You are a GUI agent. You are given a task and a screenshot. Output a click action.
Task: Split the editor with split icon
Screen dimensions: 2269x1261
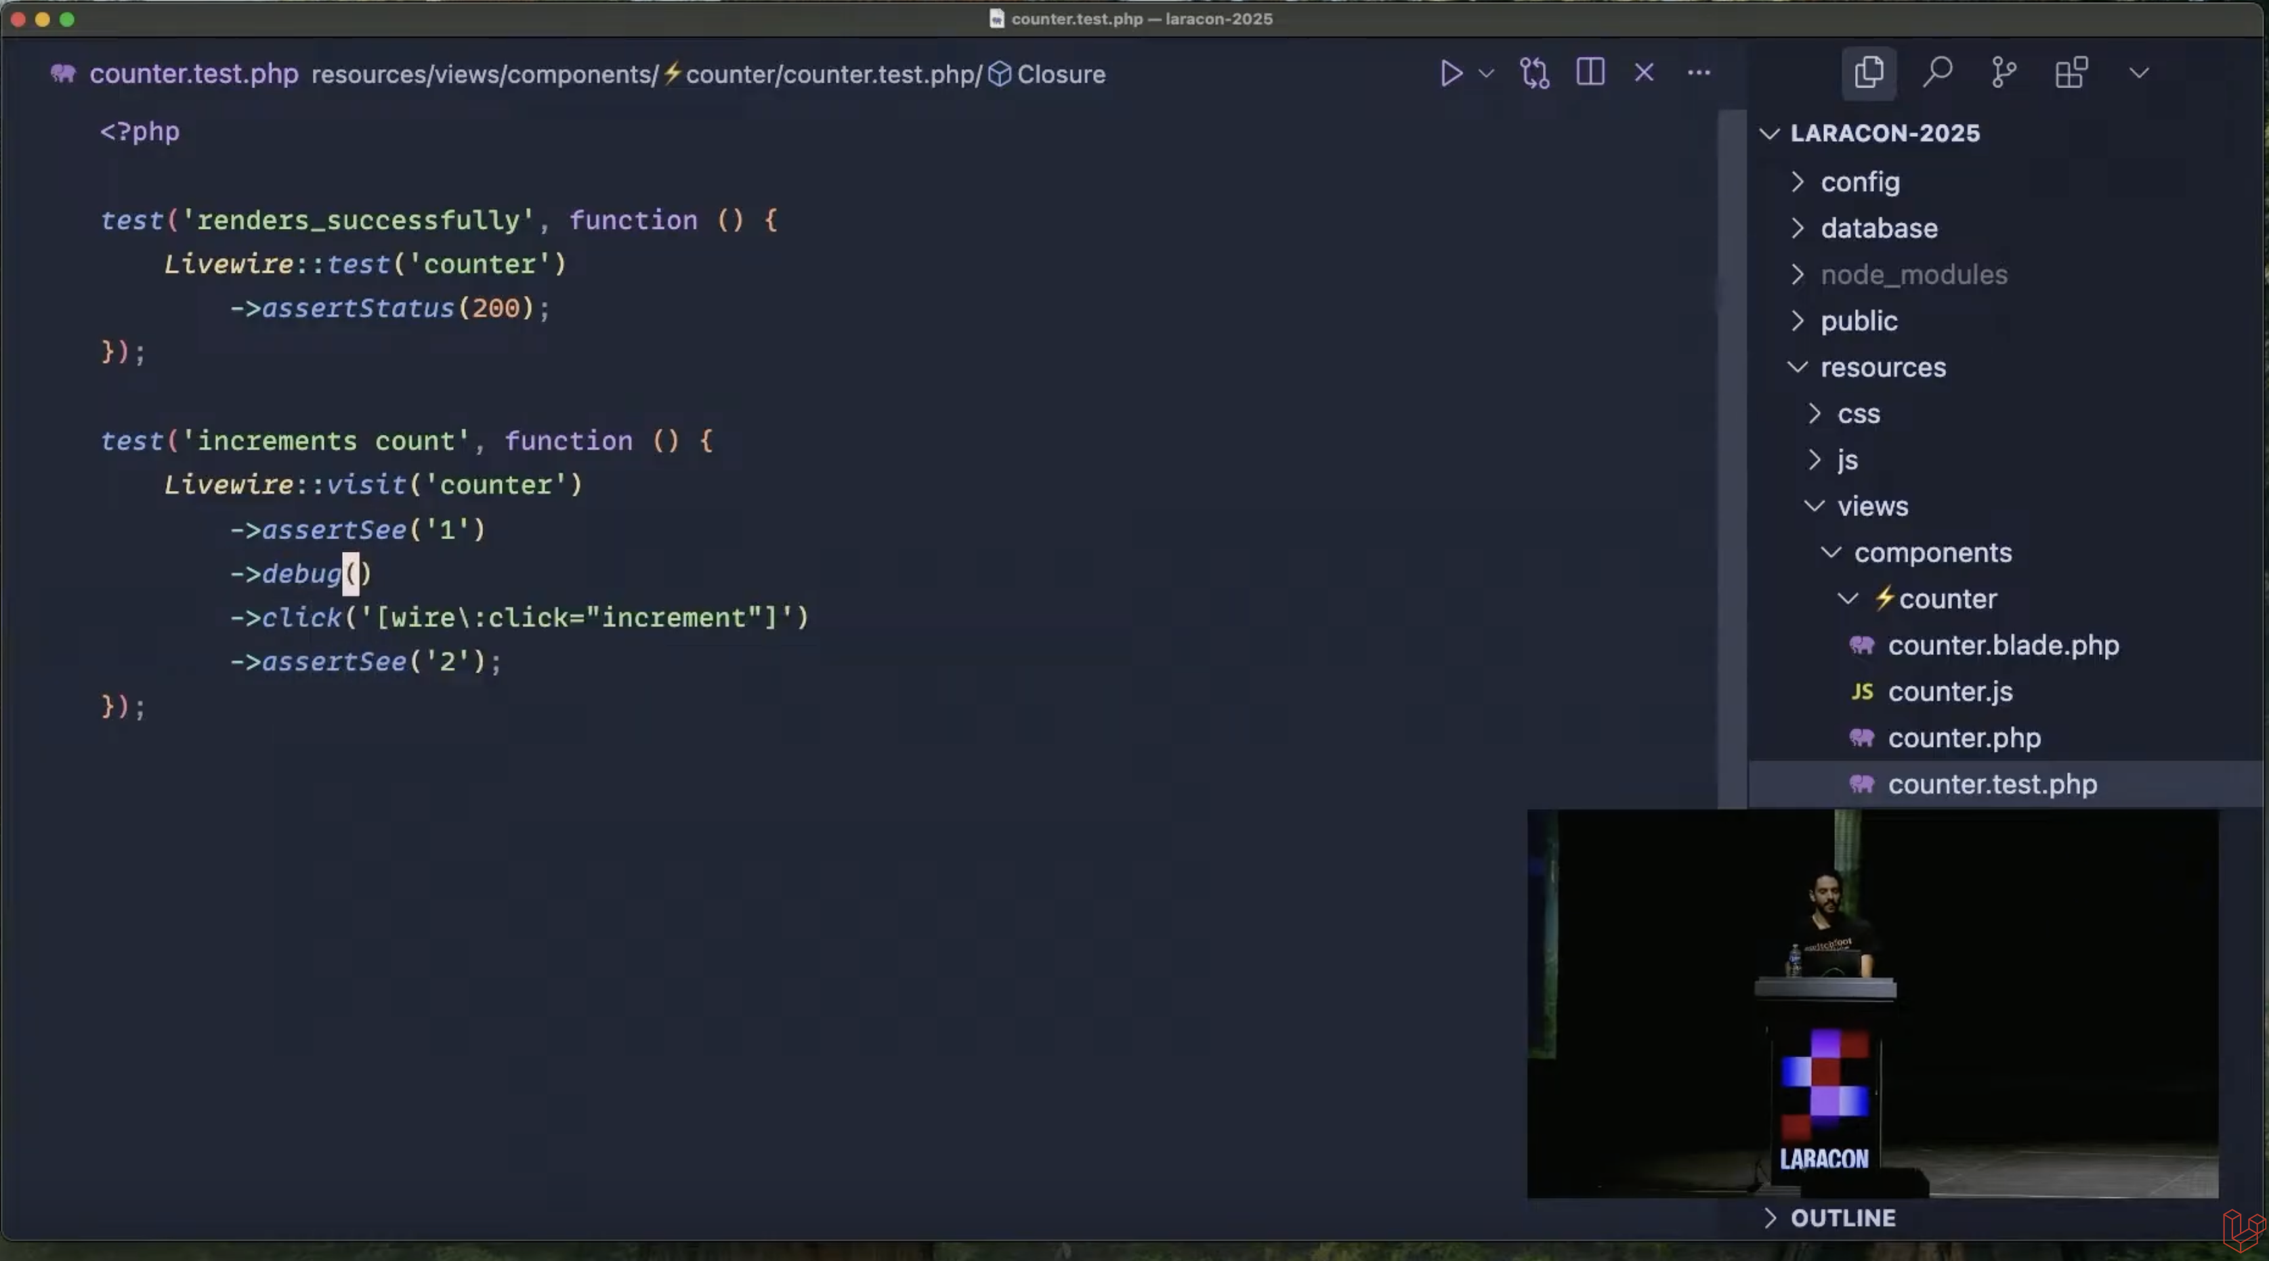[1590, 72]
